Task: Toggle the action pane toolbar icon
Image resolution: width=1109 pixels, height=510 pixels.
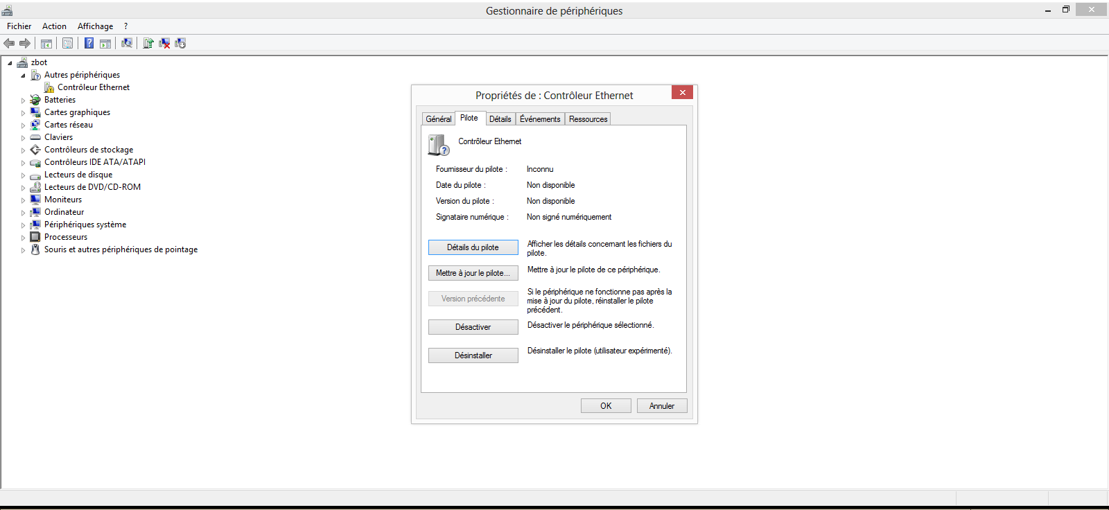Action: pyautogui.click(x=105, y=43)
